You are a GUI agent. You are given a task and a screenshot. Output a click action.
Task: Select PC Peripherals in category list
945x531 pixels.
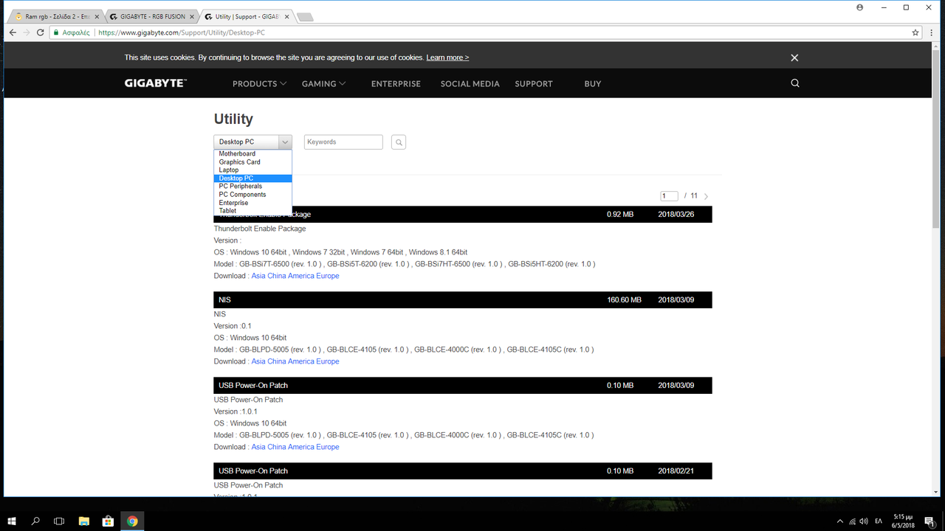point(252,186)
